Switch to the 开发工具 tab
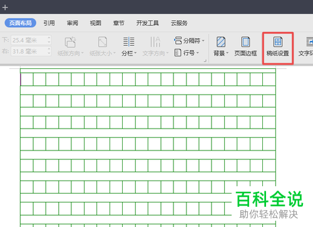The width and height of the screenshot is (313, 227). tap(148, 23)
